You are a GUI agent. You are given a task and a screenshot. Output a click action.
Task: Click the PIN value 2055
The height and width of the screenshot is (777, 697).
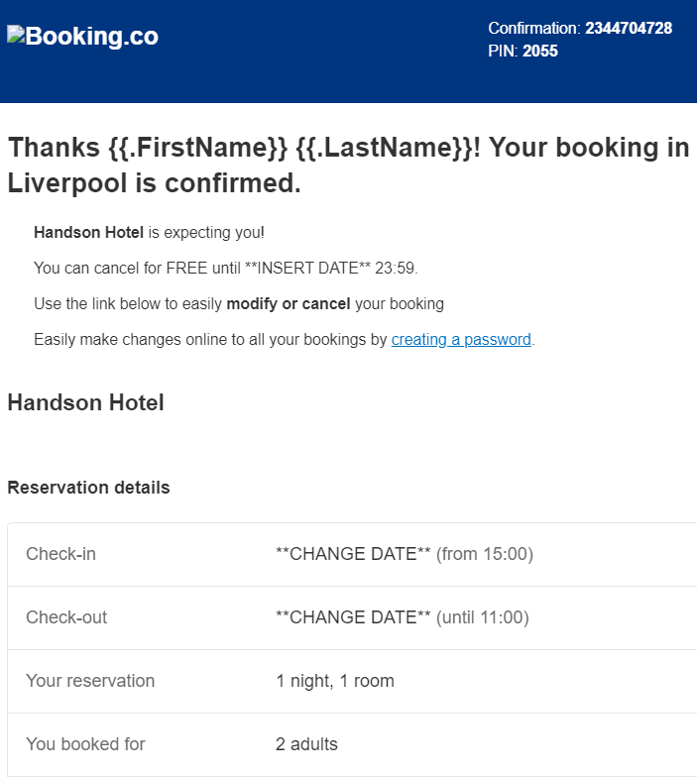(x=539, y=52)
